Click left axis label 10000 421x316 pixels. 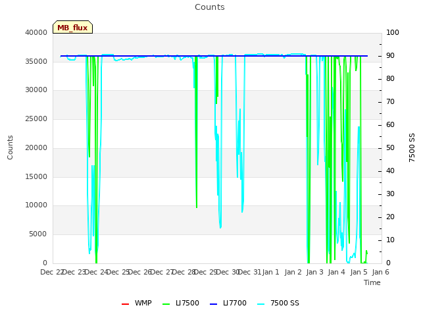pos(36,205)
